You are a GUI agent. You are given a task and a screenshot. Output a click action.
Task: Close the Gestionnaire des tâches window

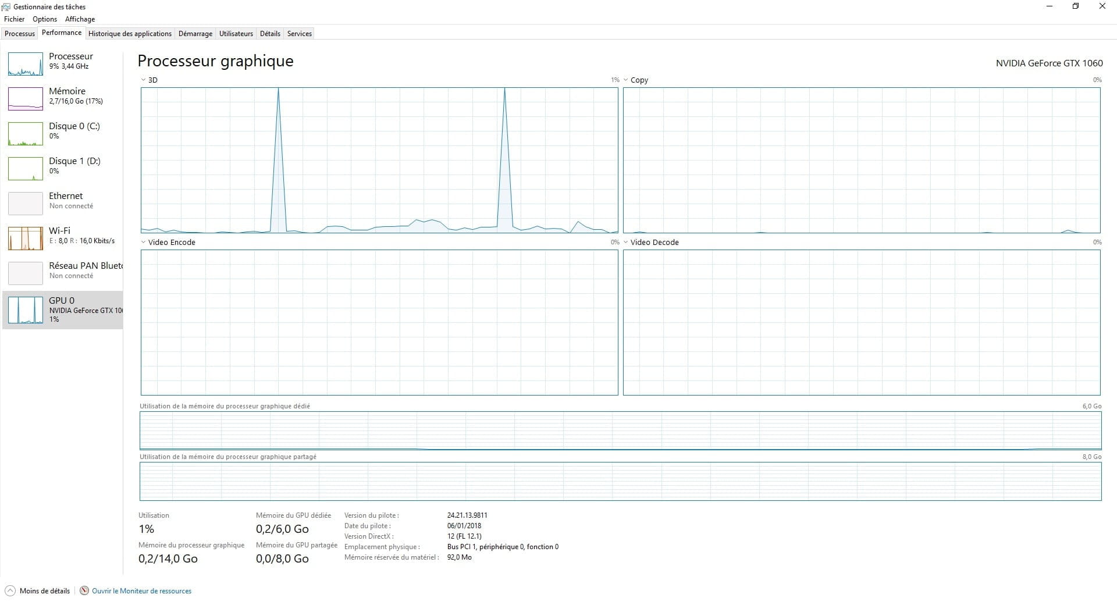click(x=1102, y=6)
